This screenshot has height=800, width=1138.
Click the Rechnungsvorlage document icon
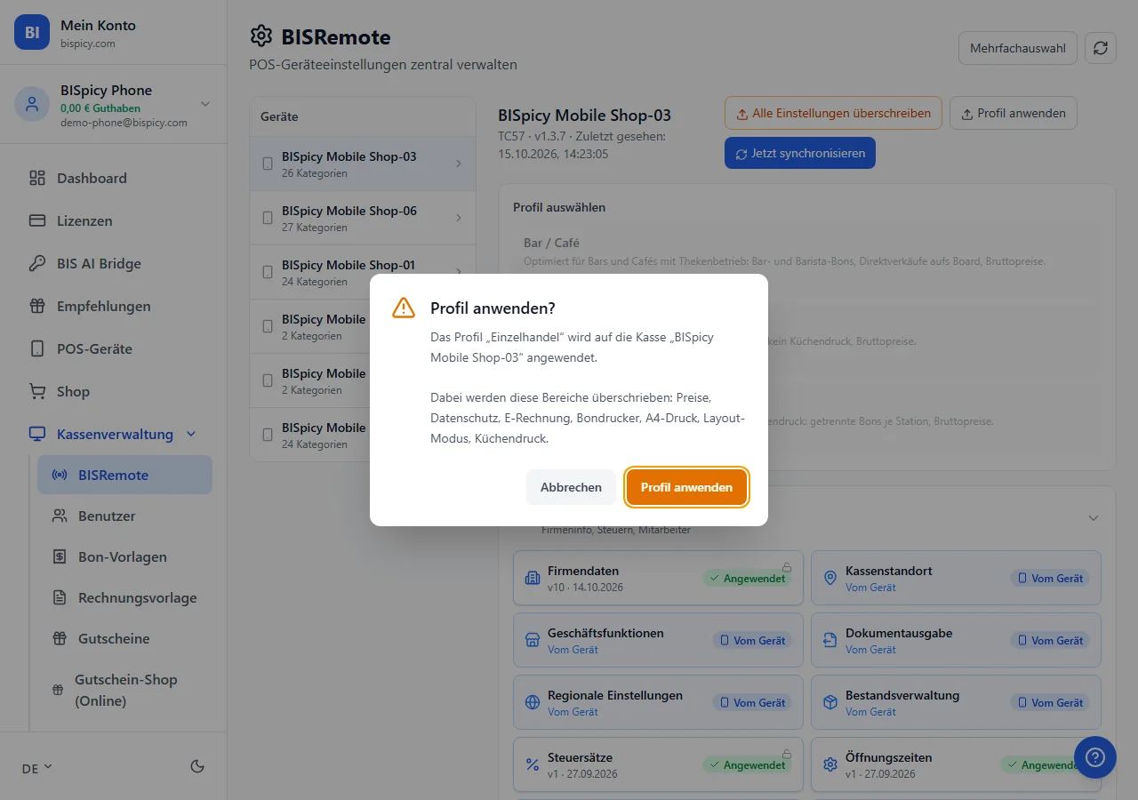60,597
